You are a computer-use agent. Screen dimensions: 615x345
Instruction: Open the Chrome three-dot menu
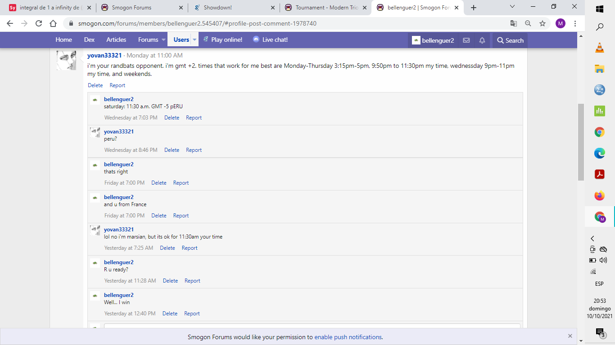pyautogui.click(x=575, y=23)
